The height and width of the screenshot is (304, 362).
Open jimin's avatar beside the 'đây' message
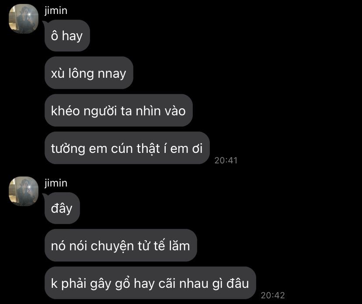point(24,191)
